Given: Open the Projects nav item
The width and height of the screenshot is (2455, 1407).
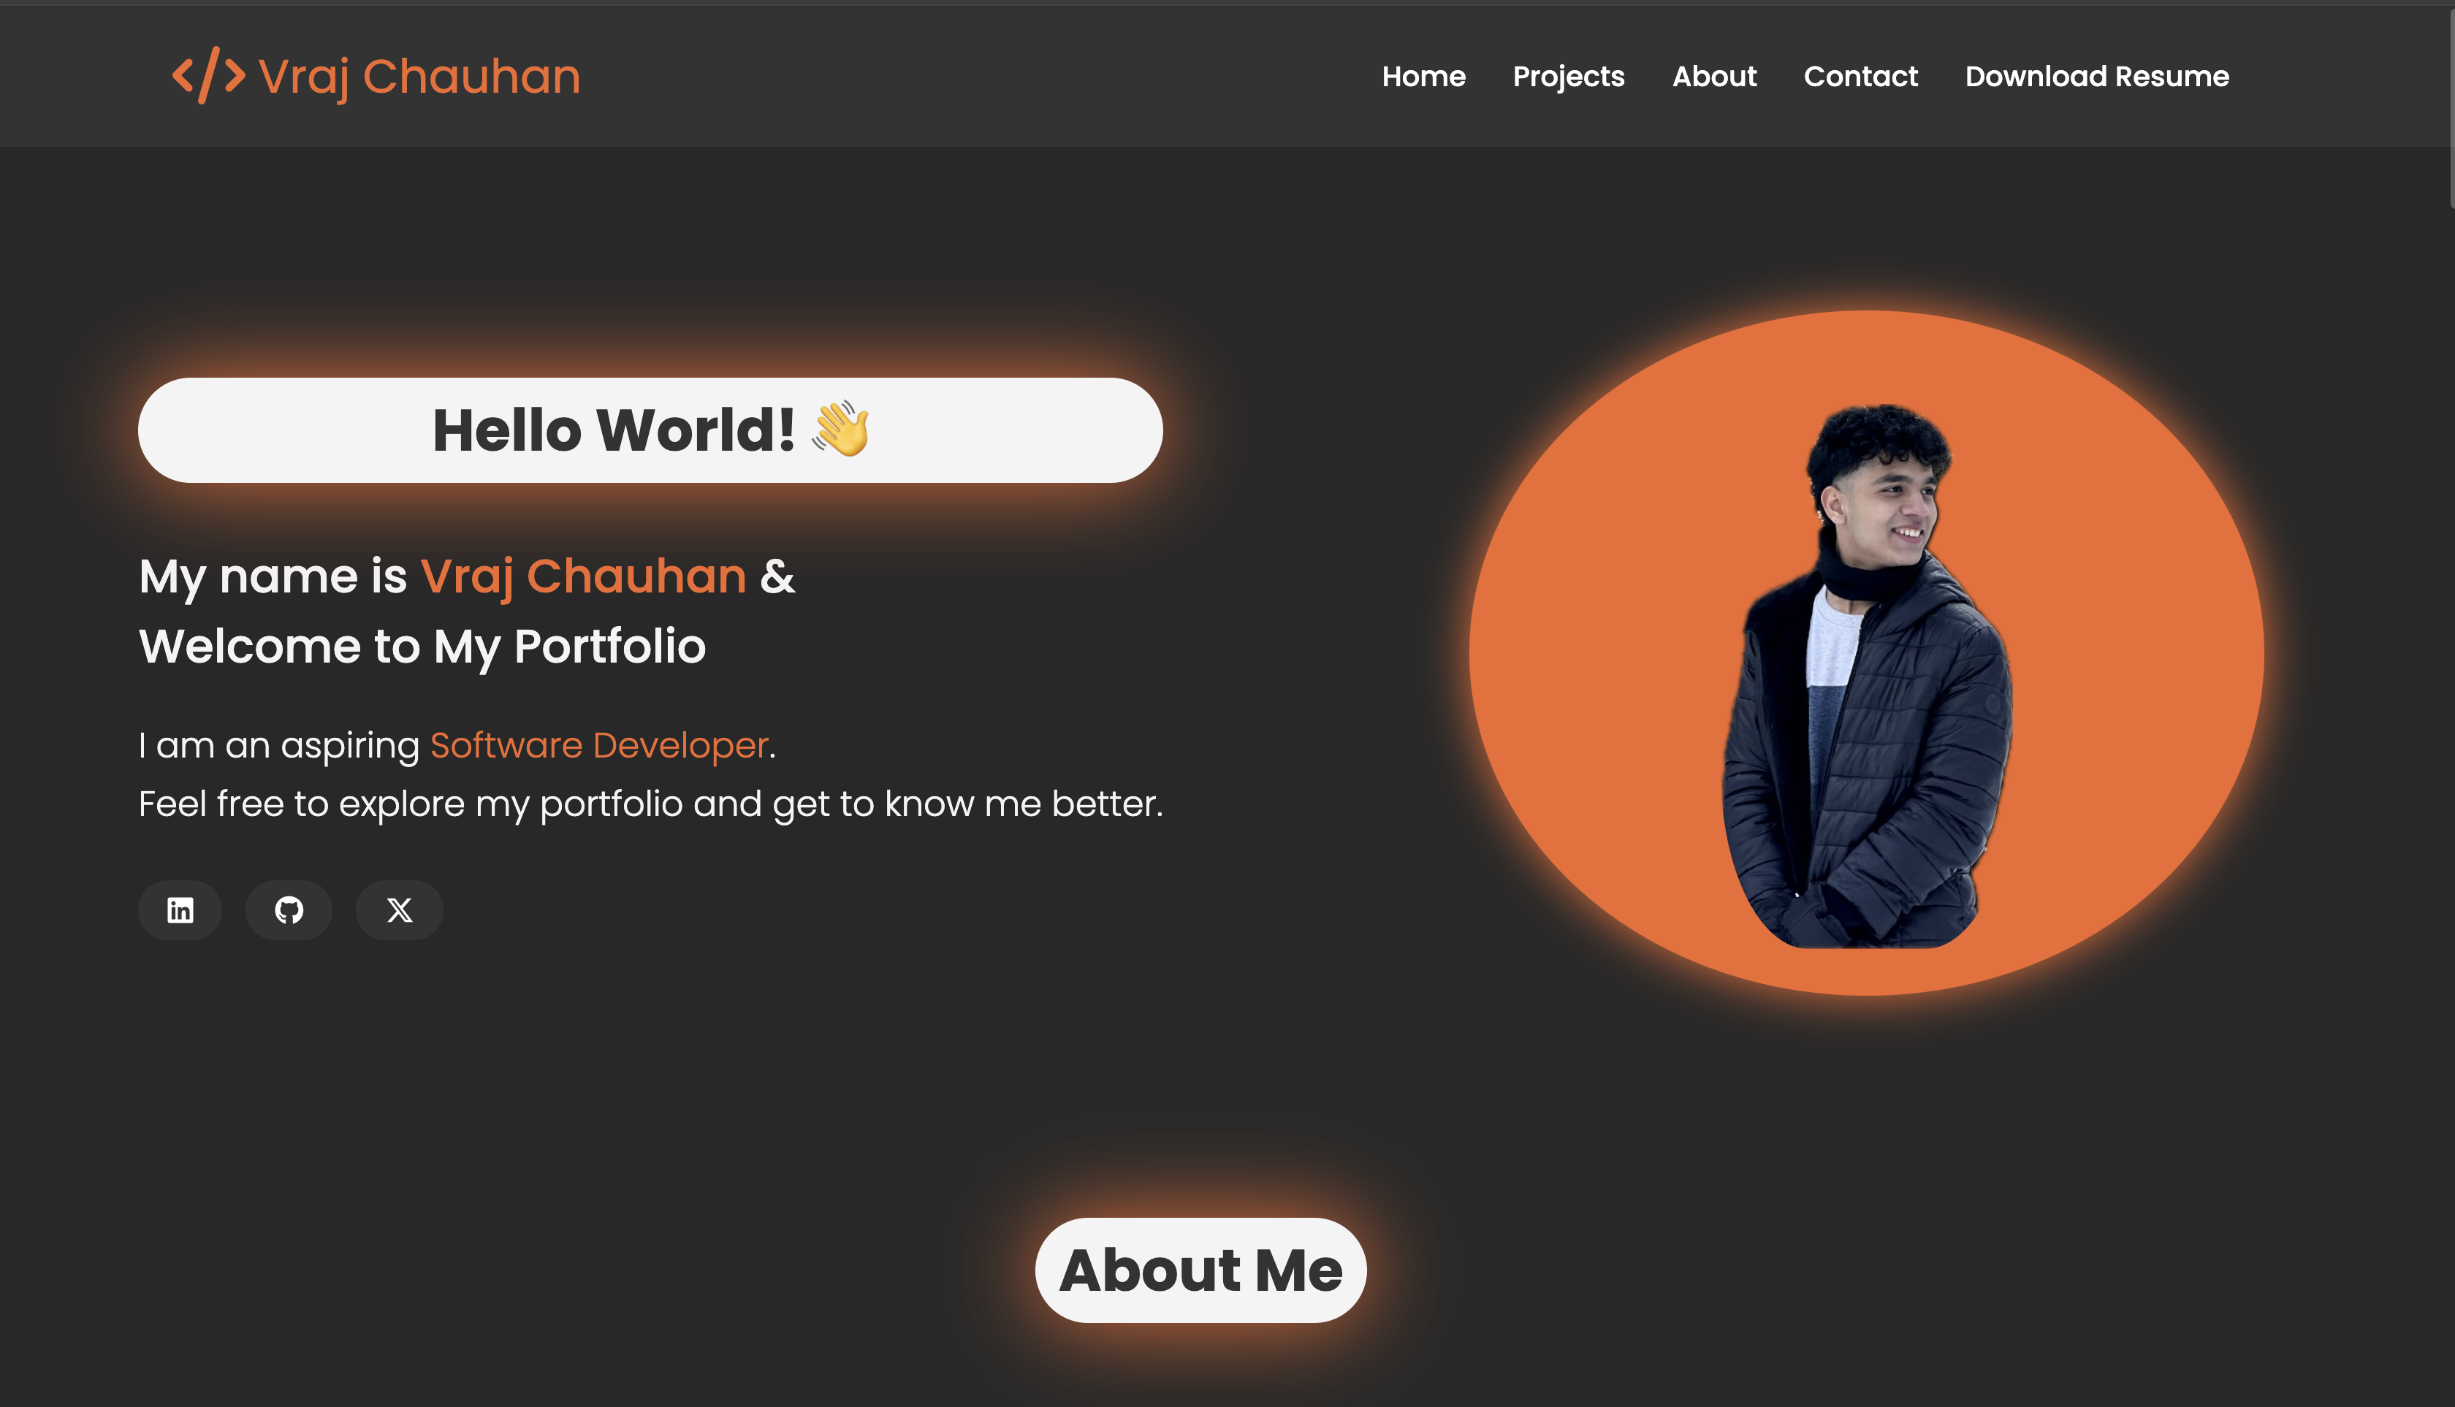Looking at the screenshot, I should 1569,77.
